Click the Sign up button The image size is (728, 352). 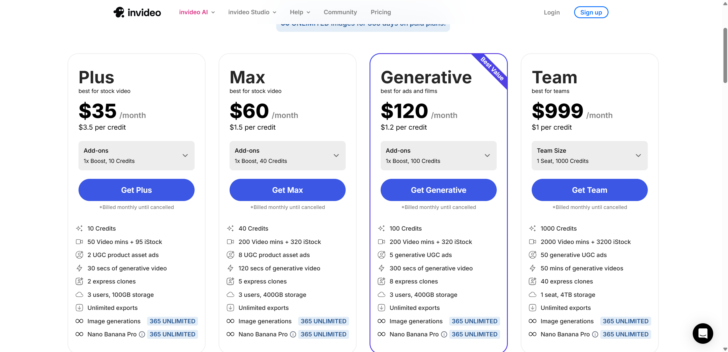[x=591, y=12]
